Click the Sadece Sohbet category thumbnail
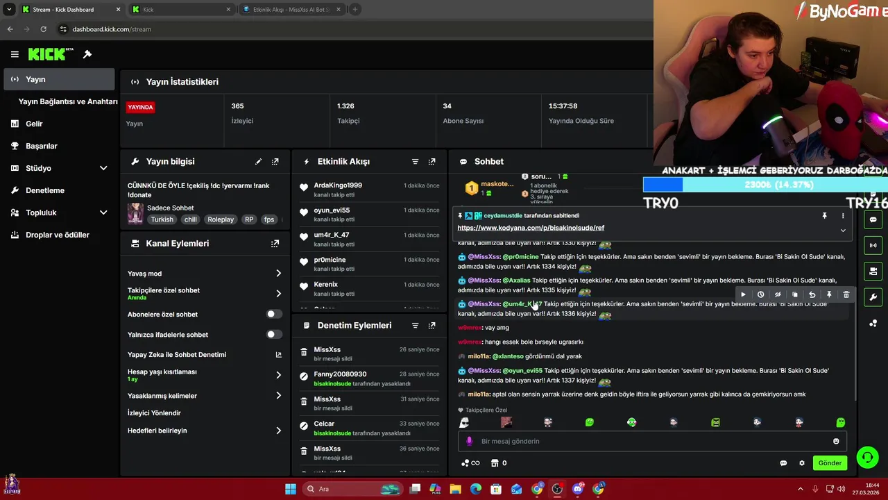 [135, 213]
